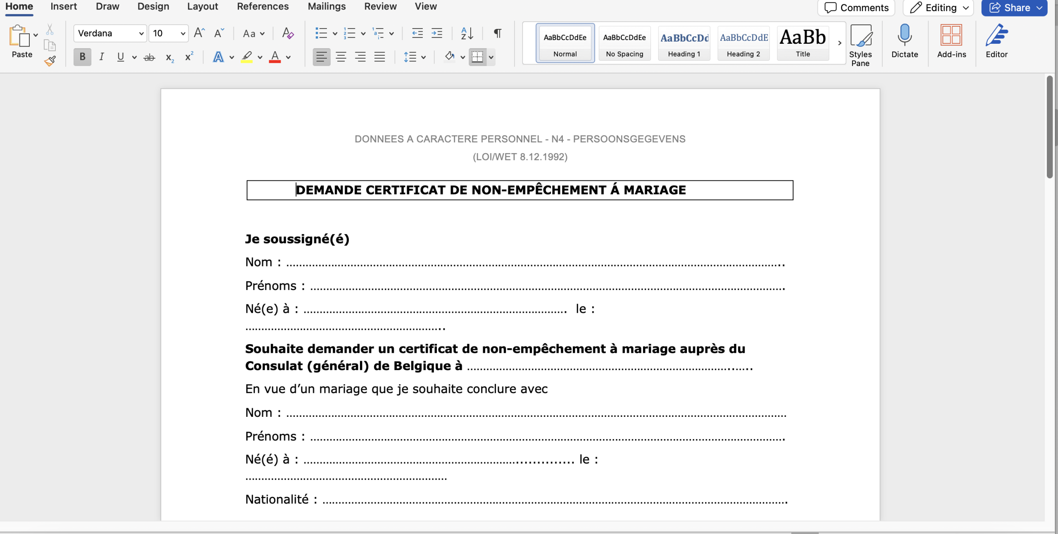Justify the paragraph text
This screenshot has height=534, width=1058.
coord(380,57)
